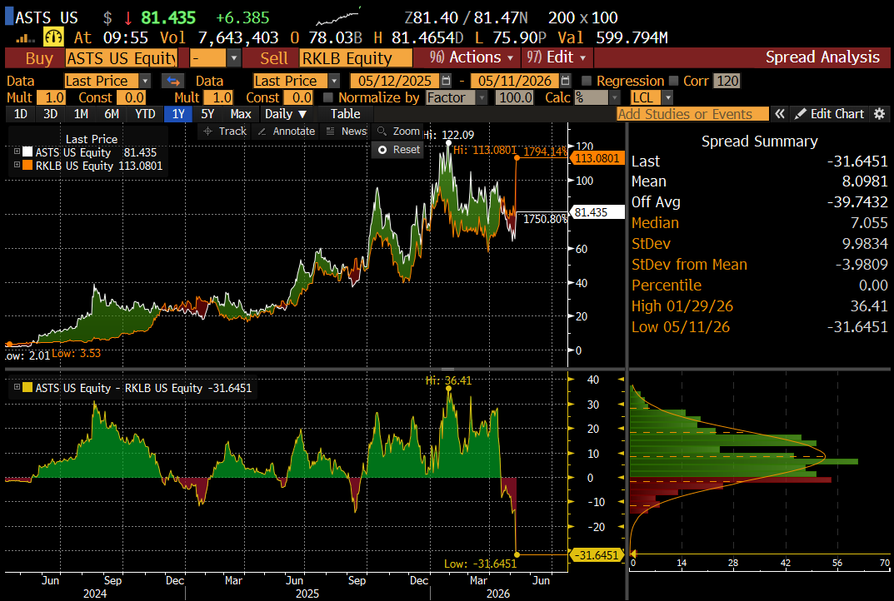The image size is (894, 601).
Task: Expand RKLB US Equity legend entry
Action: [x=17, y=166]
